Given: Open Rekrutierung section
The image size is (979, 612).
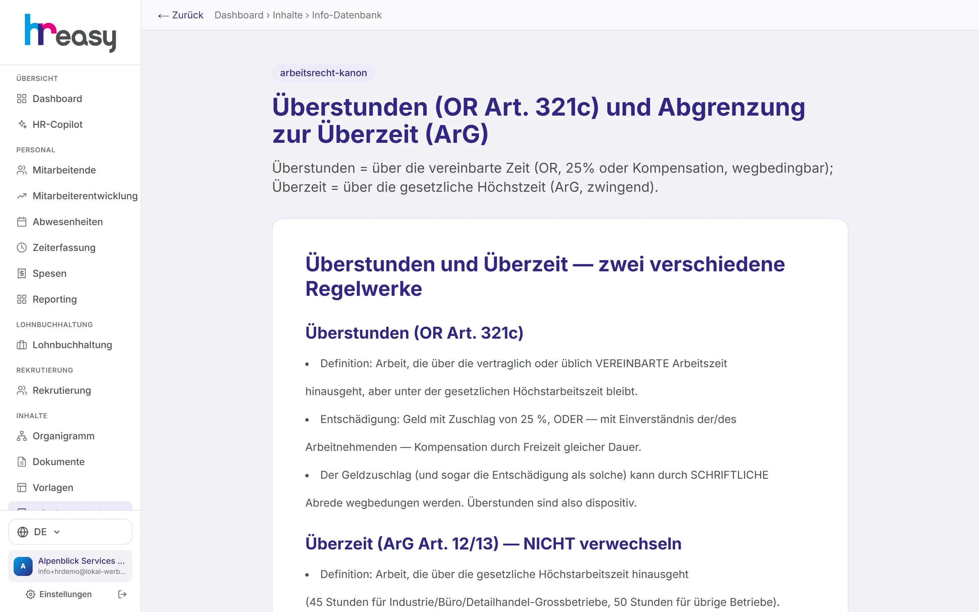Looking at the screenshot, I should (70, 391).
